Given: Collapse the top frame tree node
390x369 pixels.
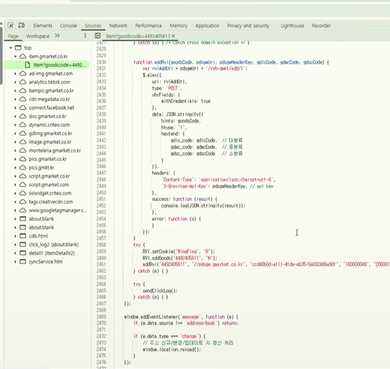Looking at the screenshot, I should 11,48.
